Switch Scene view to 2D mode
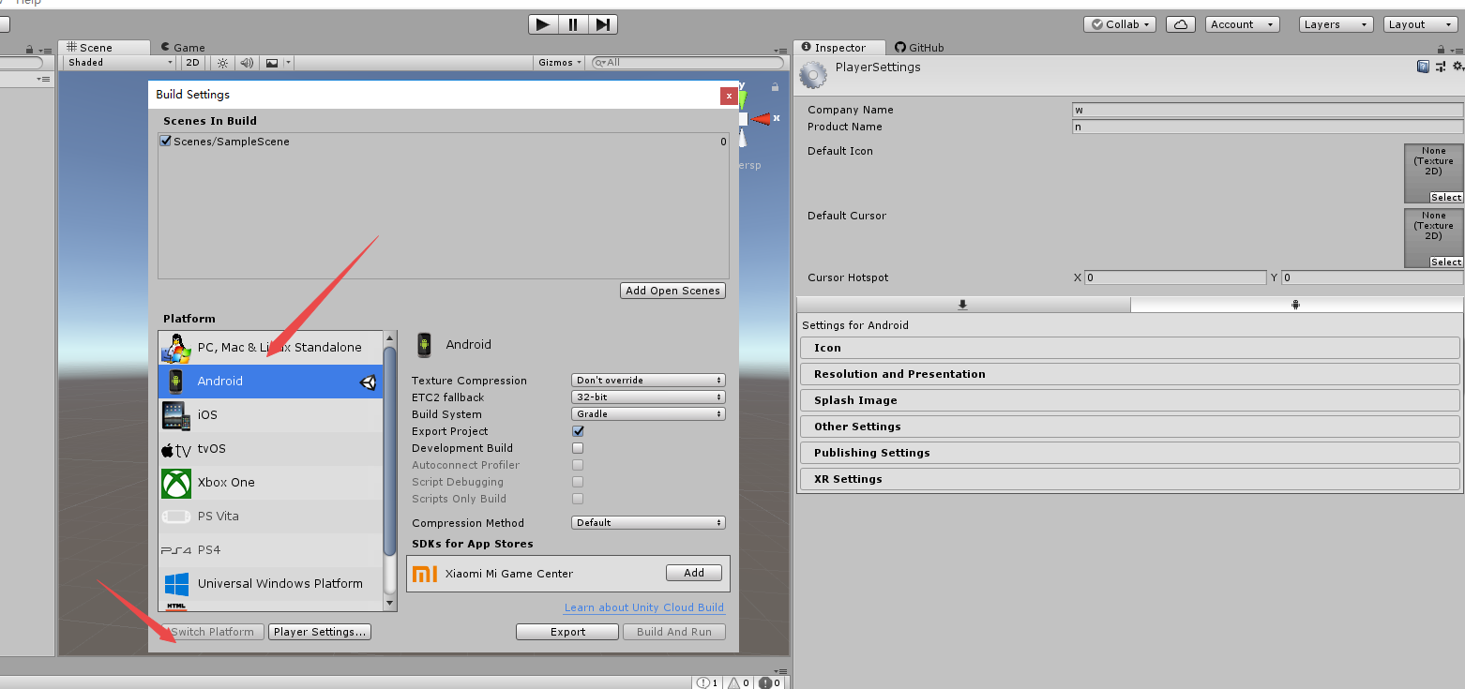 pos(192,63)
